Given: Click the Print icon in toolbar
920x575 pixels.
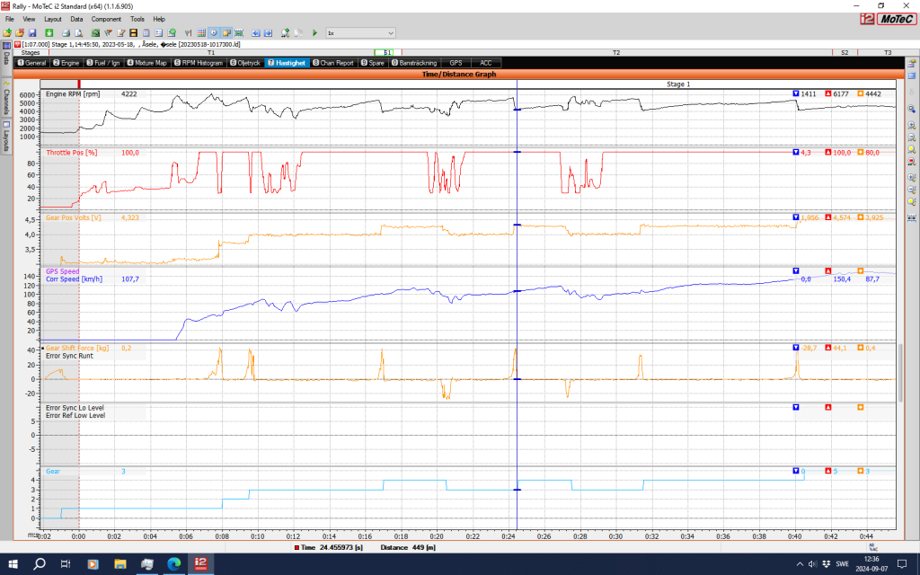Looking at the screenshot, I should point(66,33).
